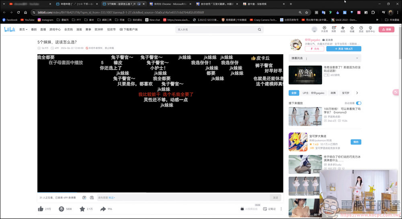This screenshot has height=219, width=402.
Task: Open Chrome three-dot menu
Action: tap(398, 12)
